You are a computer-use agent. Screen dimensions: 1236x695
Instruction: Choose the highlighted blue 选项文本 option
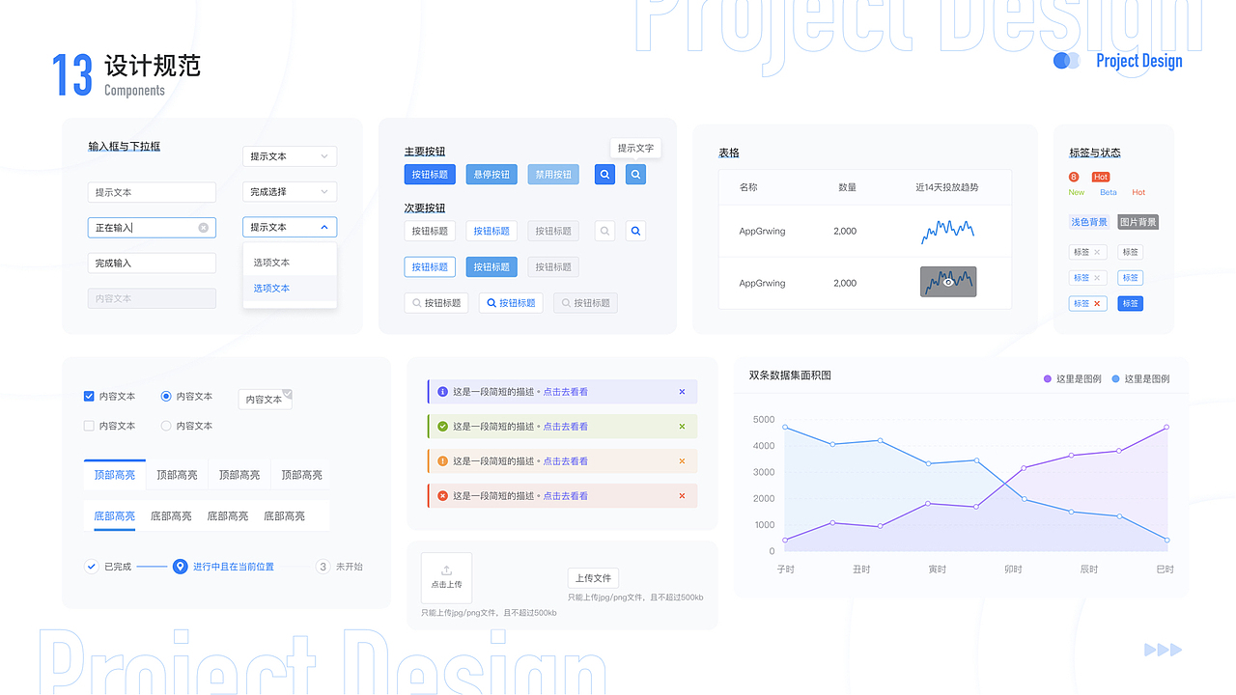tap(290, 289)
